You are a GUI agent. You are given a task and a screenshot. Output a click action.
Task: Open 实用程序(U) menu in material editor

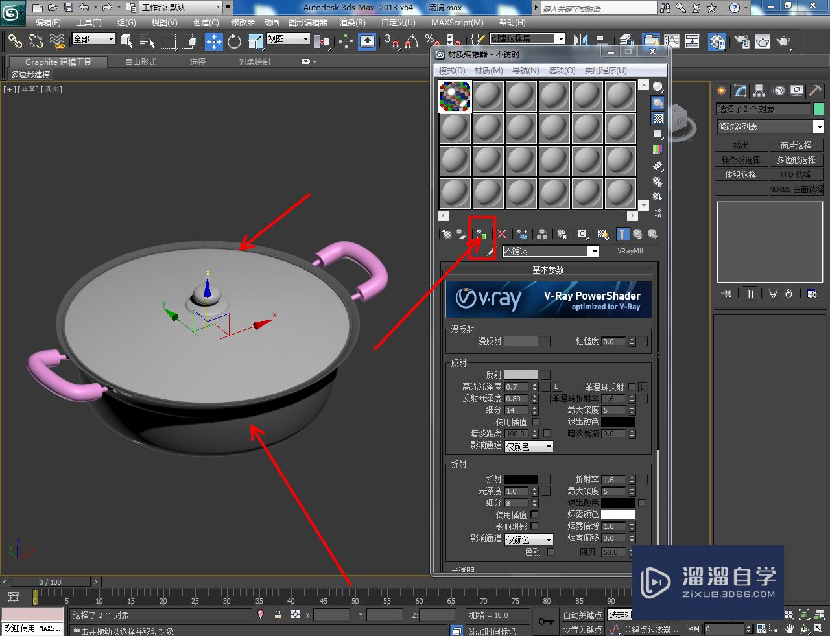pyautogui.click(x=606, y=70)
